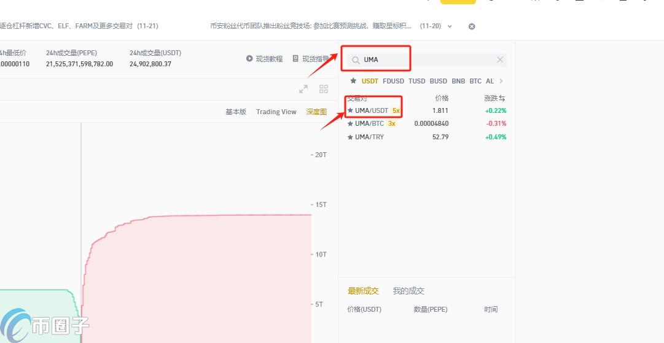This screenshot has width=664, height=343.
Task: Toggle the 涨跌 change/volume switch icon
Action: pyautogui.click(x=502, y=98)
